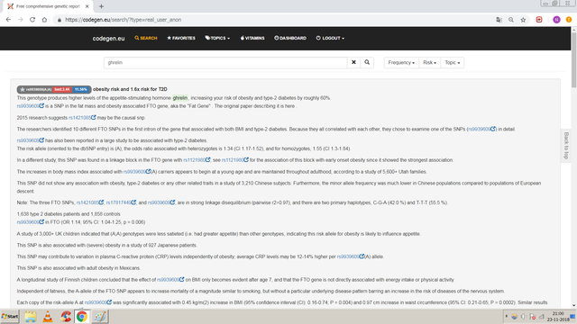Open the rs17817449 link in the Note line

pos(118,202)
